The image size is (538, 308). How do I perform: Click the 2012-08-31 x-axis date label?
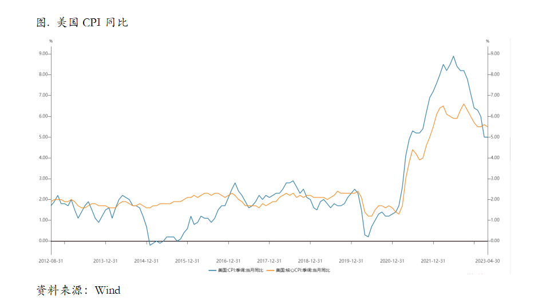pyautogui.click(x=51, y=261)
